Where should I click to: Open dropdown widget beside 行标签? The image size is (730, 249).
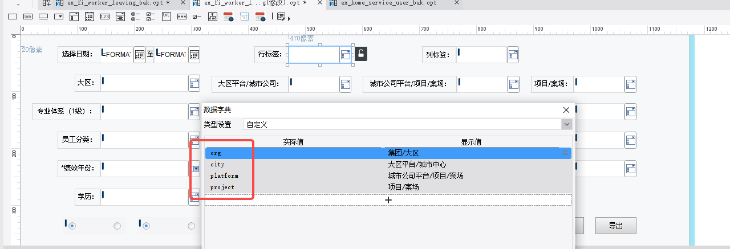coord(346,55)
